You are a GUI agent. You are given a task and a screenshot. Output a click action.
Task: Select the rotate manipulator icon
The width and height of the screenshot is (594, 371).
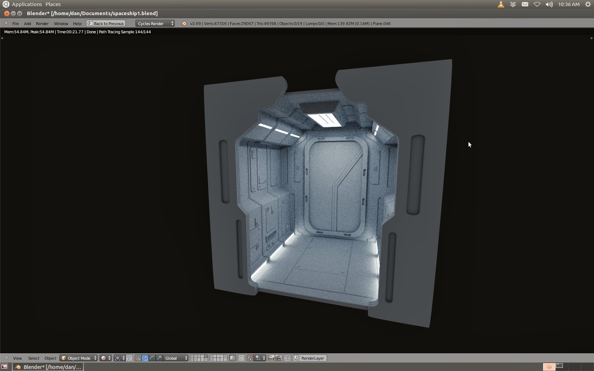coord(153,358)
